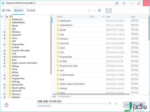150x112 pixels.
Task: Expand the Windows folder in tree
Action: (4, 32)
